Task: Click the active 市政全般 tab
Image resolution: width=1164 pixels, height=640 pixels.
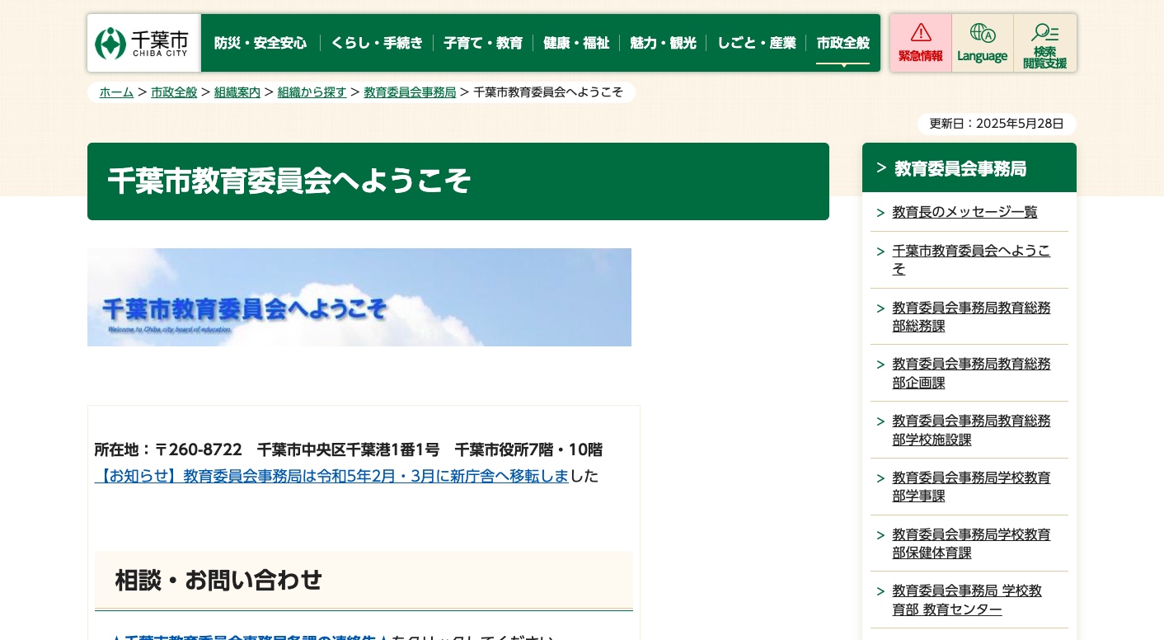Action: pos(842,43)
